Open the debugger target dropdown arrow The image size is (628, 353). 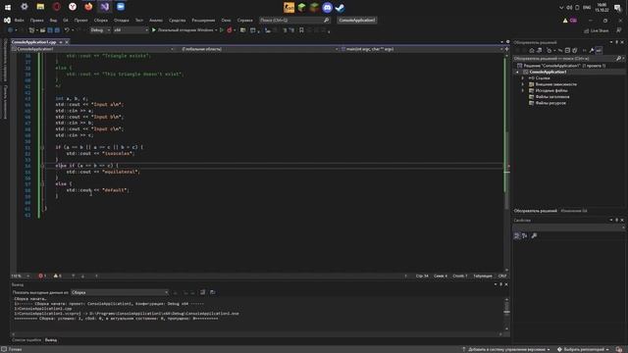[216, 30]
